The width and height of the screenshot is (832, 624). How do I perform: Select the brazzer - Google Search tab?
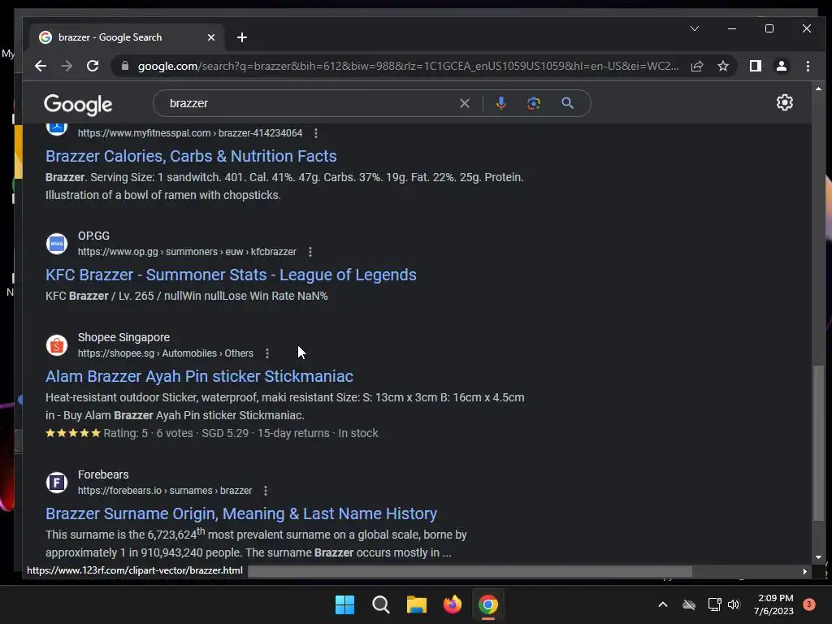(x=128, y=37)
